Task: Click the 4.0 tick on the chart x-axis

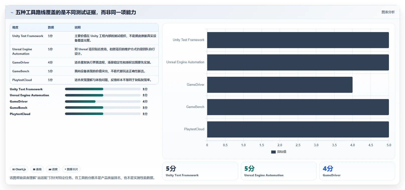Action: pos(353,145)
